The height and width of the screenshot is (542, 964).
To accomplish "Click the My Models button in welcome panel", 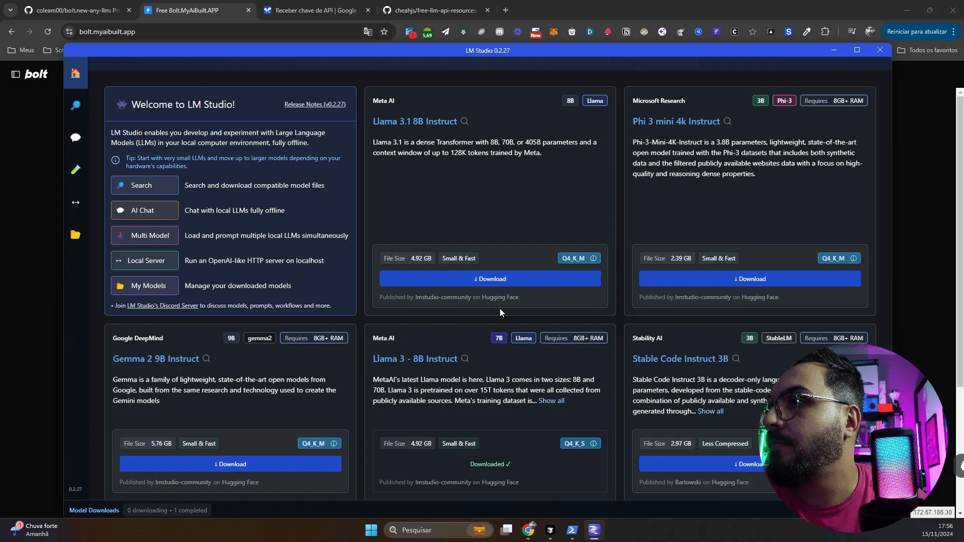I will click(x=145, y=286).
